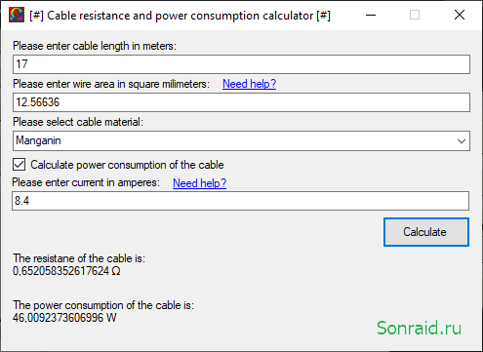483x352 pixels.
Task: Select the resistance result 0,652058352617624 Ω
Action: pos(66,271)
